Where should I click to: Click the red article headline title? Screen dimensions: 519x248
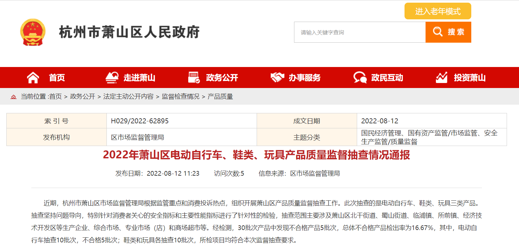click(256, 155)
